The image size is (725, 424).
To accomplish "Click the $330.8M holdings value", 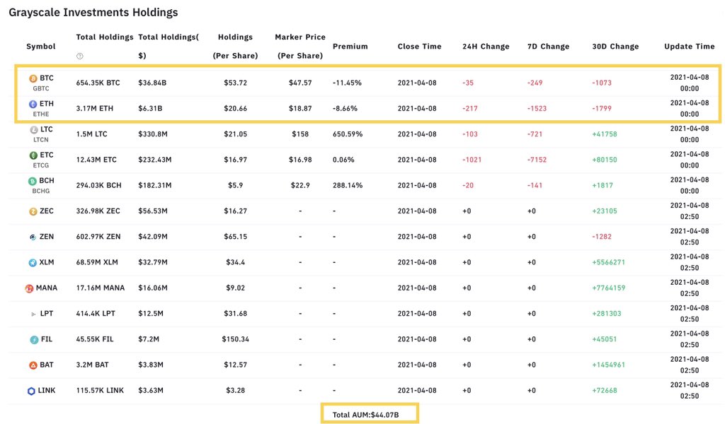I will pos(153,134).
